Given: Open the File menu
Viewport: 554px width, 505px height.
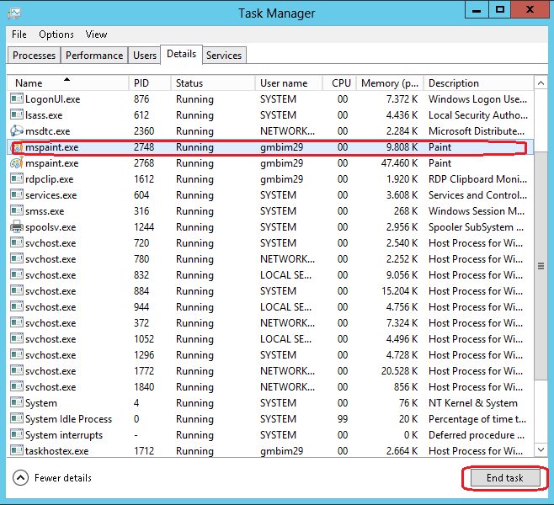Looking at the screenshot, I should pos(19,35).
